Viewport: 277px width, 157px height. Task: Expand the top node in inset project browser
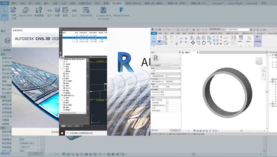tap(270, 55)
